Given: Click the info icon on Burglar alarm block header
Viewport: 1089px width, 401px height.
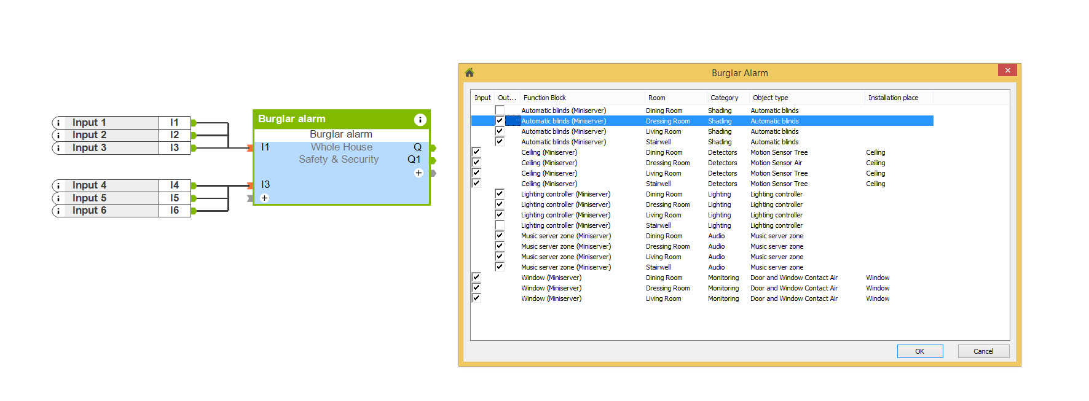Looking at the screenshot, I should 420,120.
